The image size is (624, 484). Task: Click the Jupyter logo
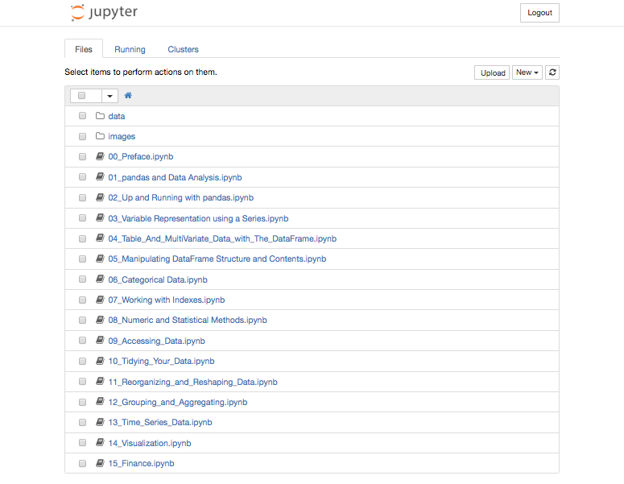click(x=104, y=13)
